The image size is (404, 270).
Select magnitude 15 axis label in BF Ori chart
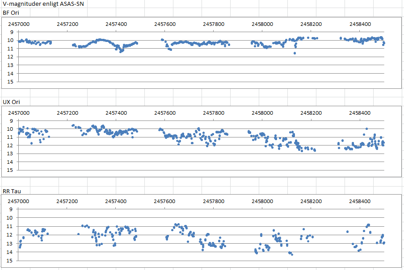[11, 82]
